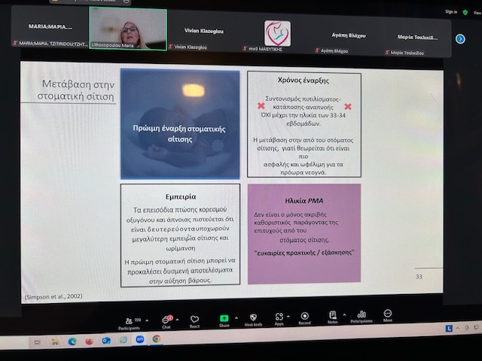Open Chrome from the Windows taskbar
Screen dimensions: 482x361
pos(156,339)
